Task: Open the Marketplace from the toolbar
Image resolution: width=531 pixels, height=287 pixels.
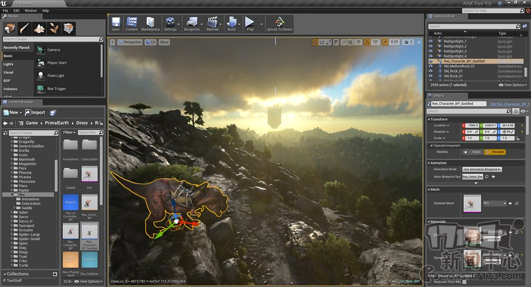Action: coord(151,24)
